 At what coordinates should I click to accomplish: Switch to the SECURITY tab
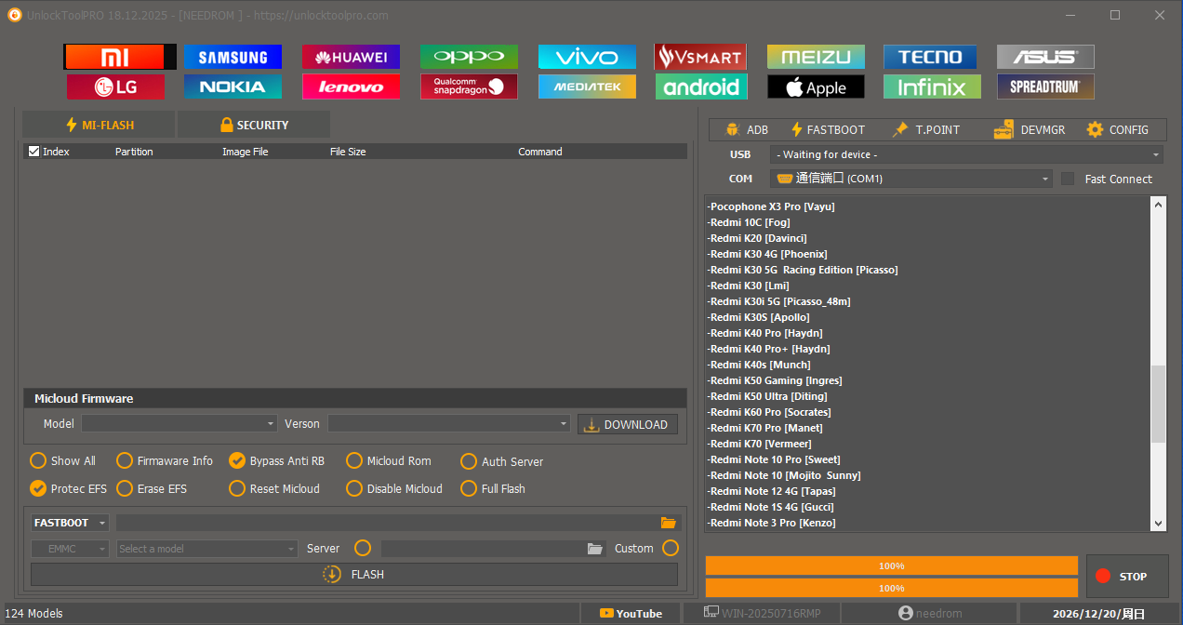254,125
